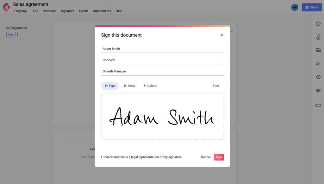Click the Concord logo
Screen dimensions: 324x184
tap(6, 7)
